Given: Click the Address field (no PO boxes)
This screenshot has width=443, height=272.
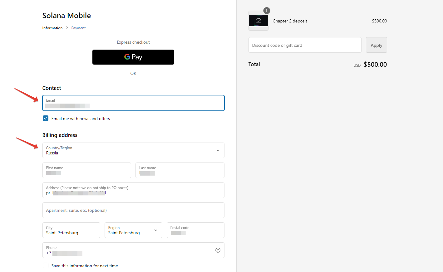Looking at the screenshot, I should [x=133, y=190].
